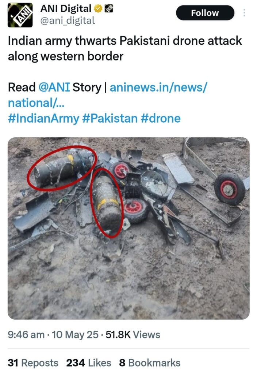Open the #drone hashtag
The image size is (257, 375).
161,119
